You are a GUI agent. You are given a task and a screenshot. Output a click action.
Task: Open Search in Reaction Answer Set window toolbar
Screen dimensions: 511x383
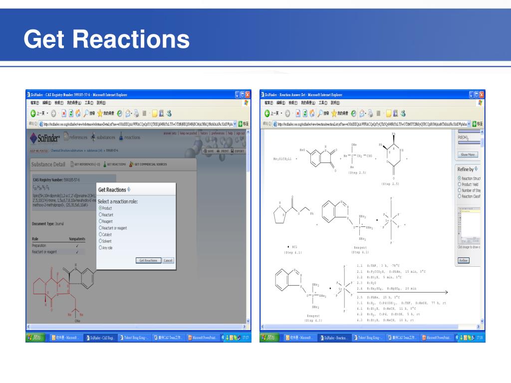coord(323,113)
